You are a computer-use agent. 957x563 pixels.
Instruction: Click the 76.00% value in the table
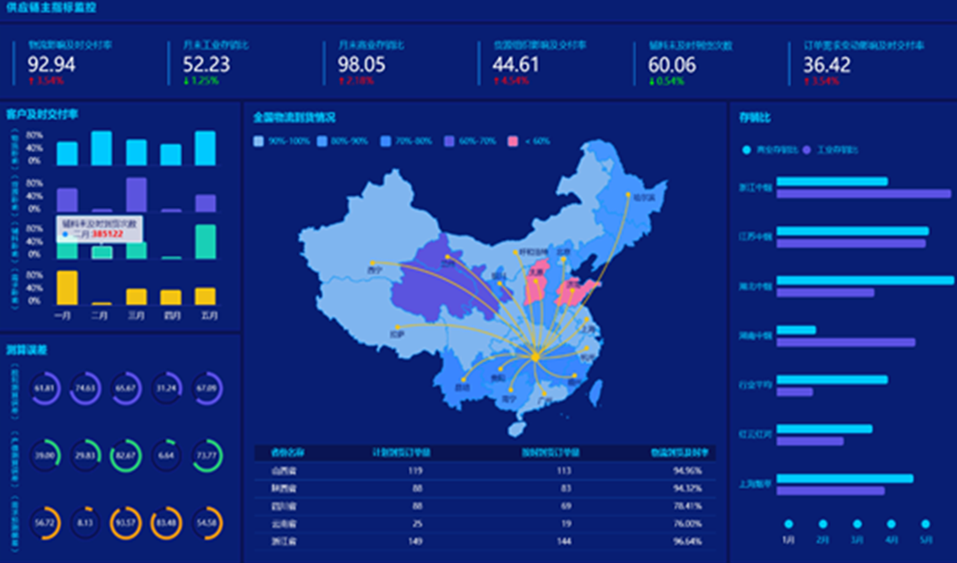click(x=687, y=524)
